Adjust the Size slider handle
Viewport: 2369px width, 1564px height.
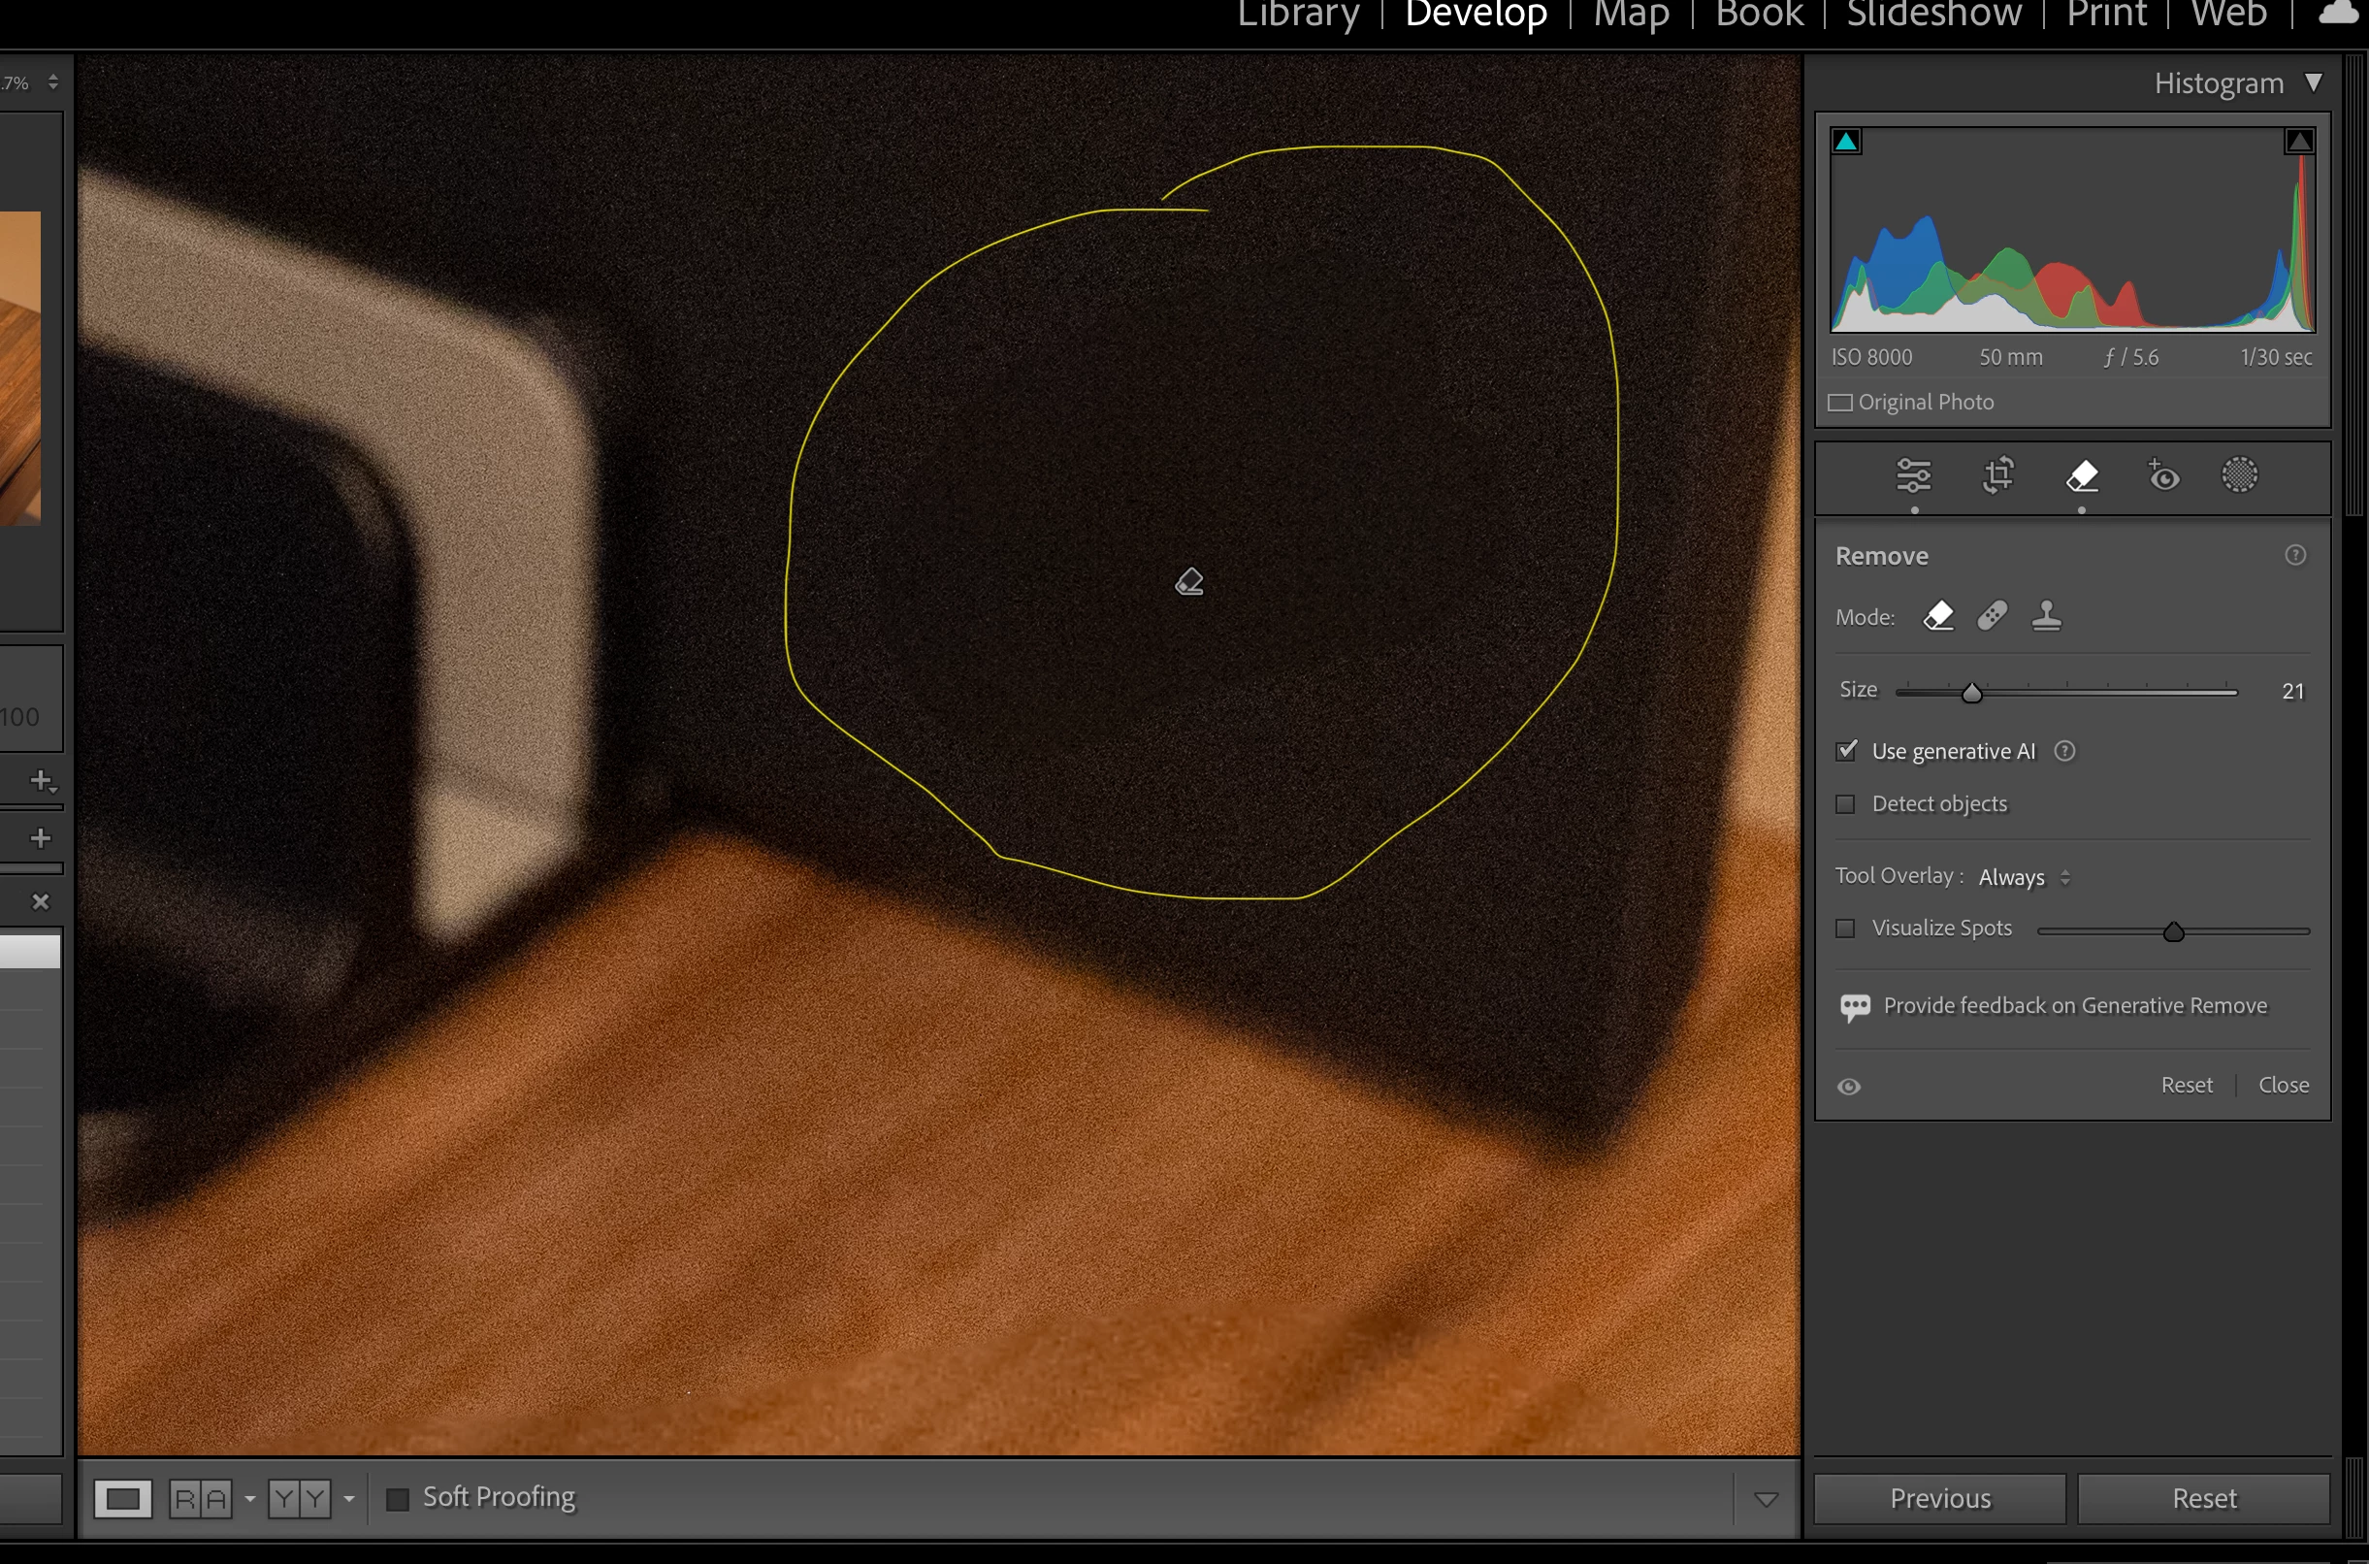tap(1971, 692)
